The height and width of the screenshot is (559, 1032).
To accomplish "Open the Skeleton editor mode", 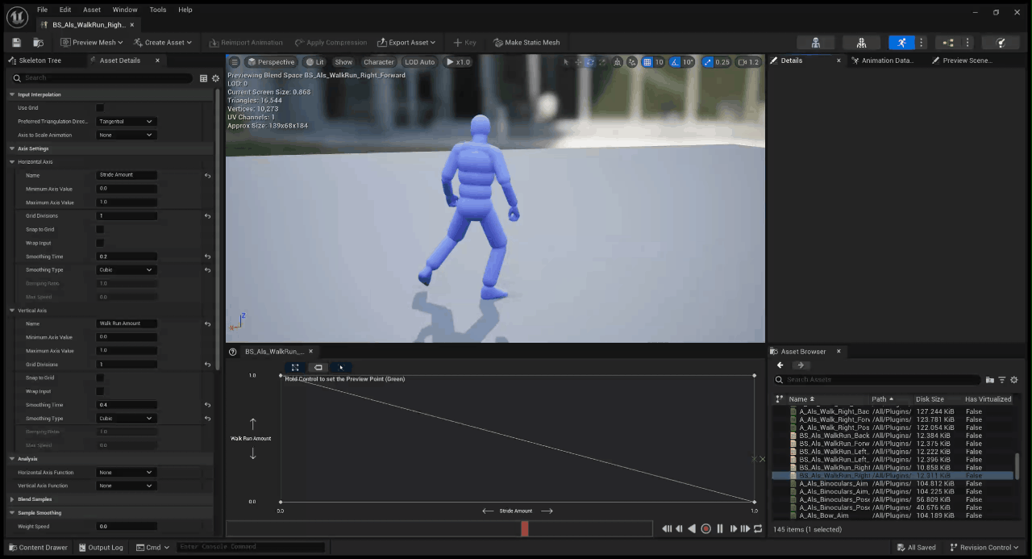I will click(x=815, y=43).
